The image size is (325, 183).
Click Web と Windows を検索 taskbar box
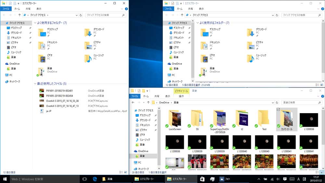45,179
